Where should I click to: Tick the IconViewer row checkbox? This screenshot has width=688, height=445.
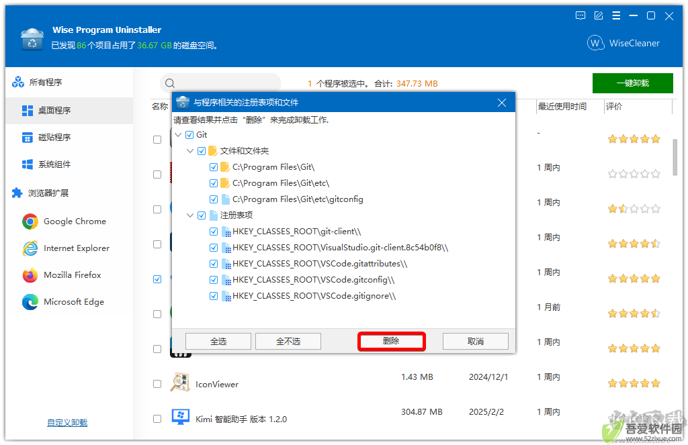pyautogui.click(x=157, y=384)
